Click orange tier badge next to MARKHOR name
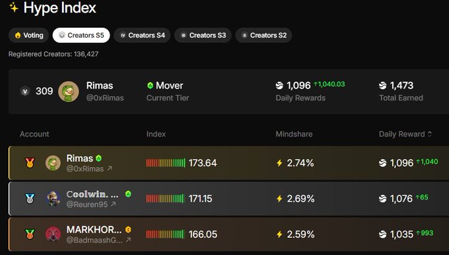 click(x=128, y=229)
